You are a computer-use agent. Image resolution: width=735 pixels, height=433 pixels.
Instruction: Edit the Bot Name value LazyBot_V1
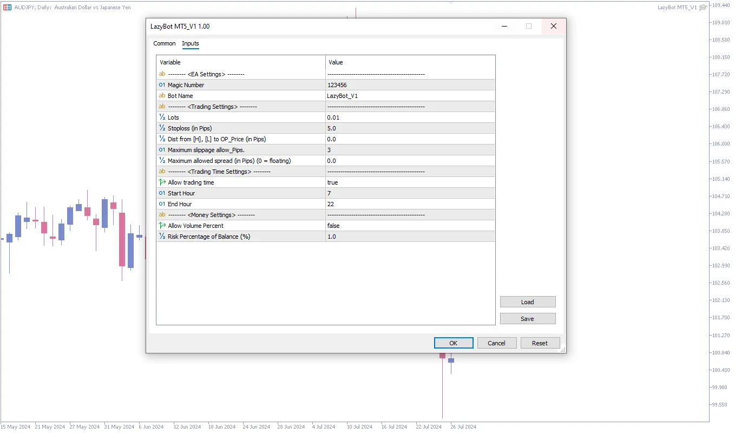pos(410,96)
